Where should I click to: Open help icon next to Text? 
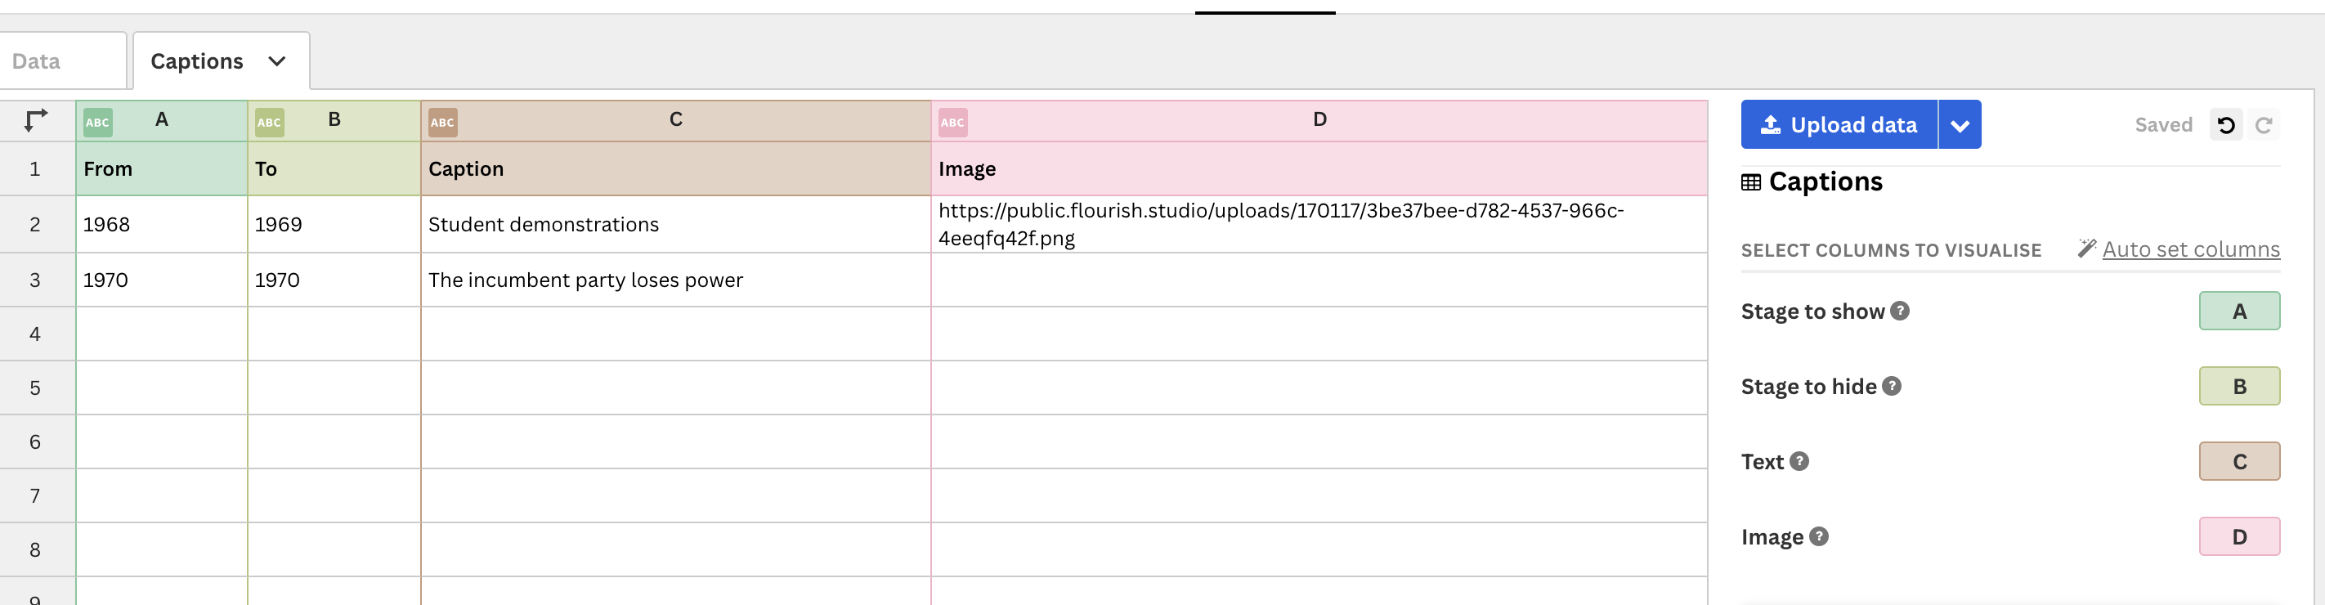(1798, 460)
